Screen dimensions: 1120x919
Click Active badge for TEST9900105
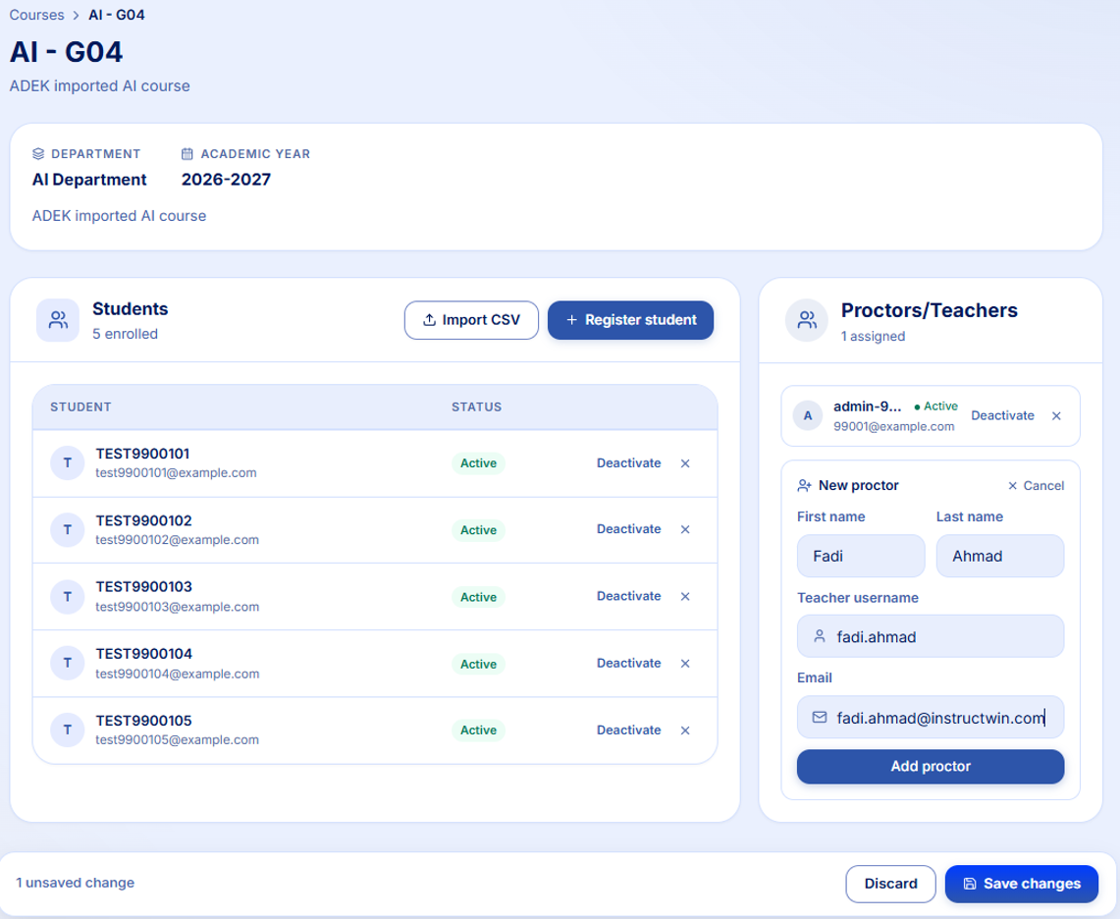click(x=479, y=730)
